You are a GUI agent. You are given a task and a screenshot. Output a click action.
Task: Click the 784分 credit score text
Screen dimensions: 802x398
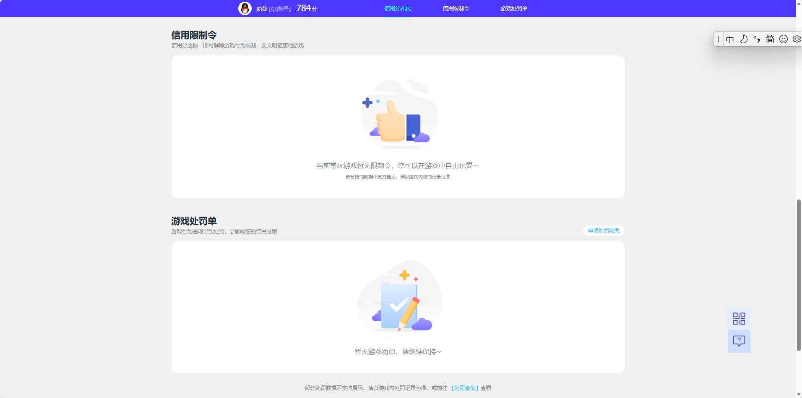[x=307, y=8]
